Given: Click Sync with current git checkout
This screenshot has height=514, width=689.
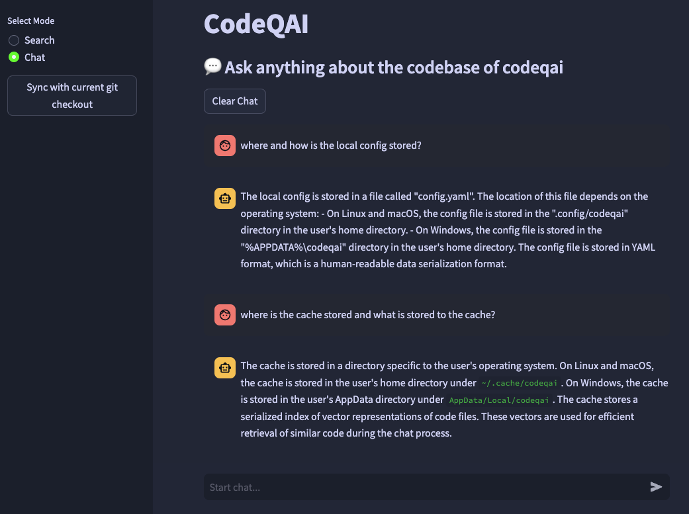Looking at the screenshot, I should click(72, 96).
